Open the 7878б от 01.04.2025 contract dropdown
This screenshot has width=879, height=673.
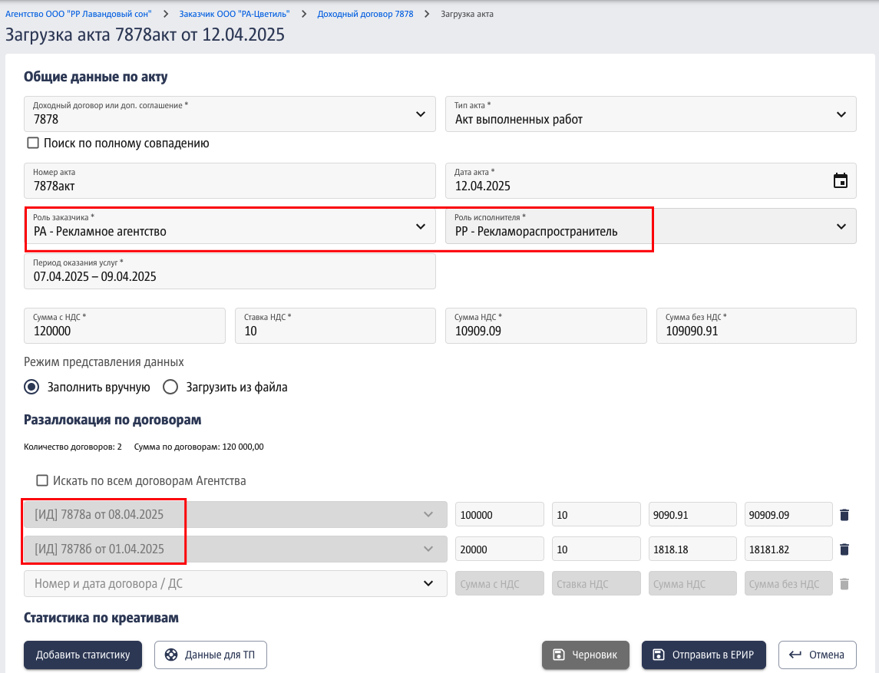[428, 549]
